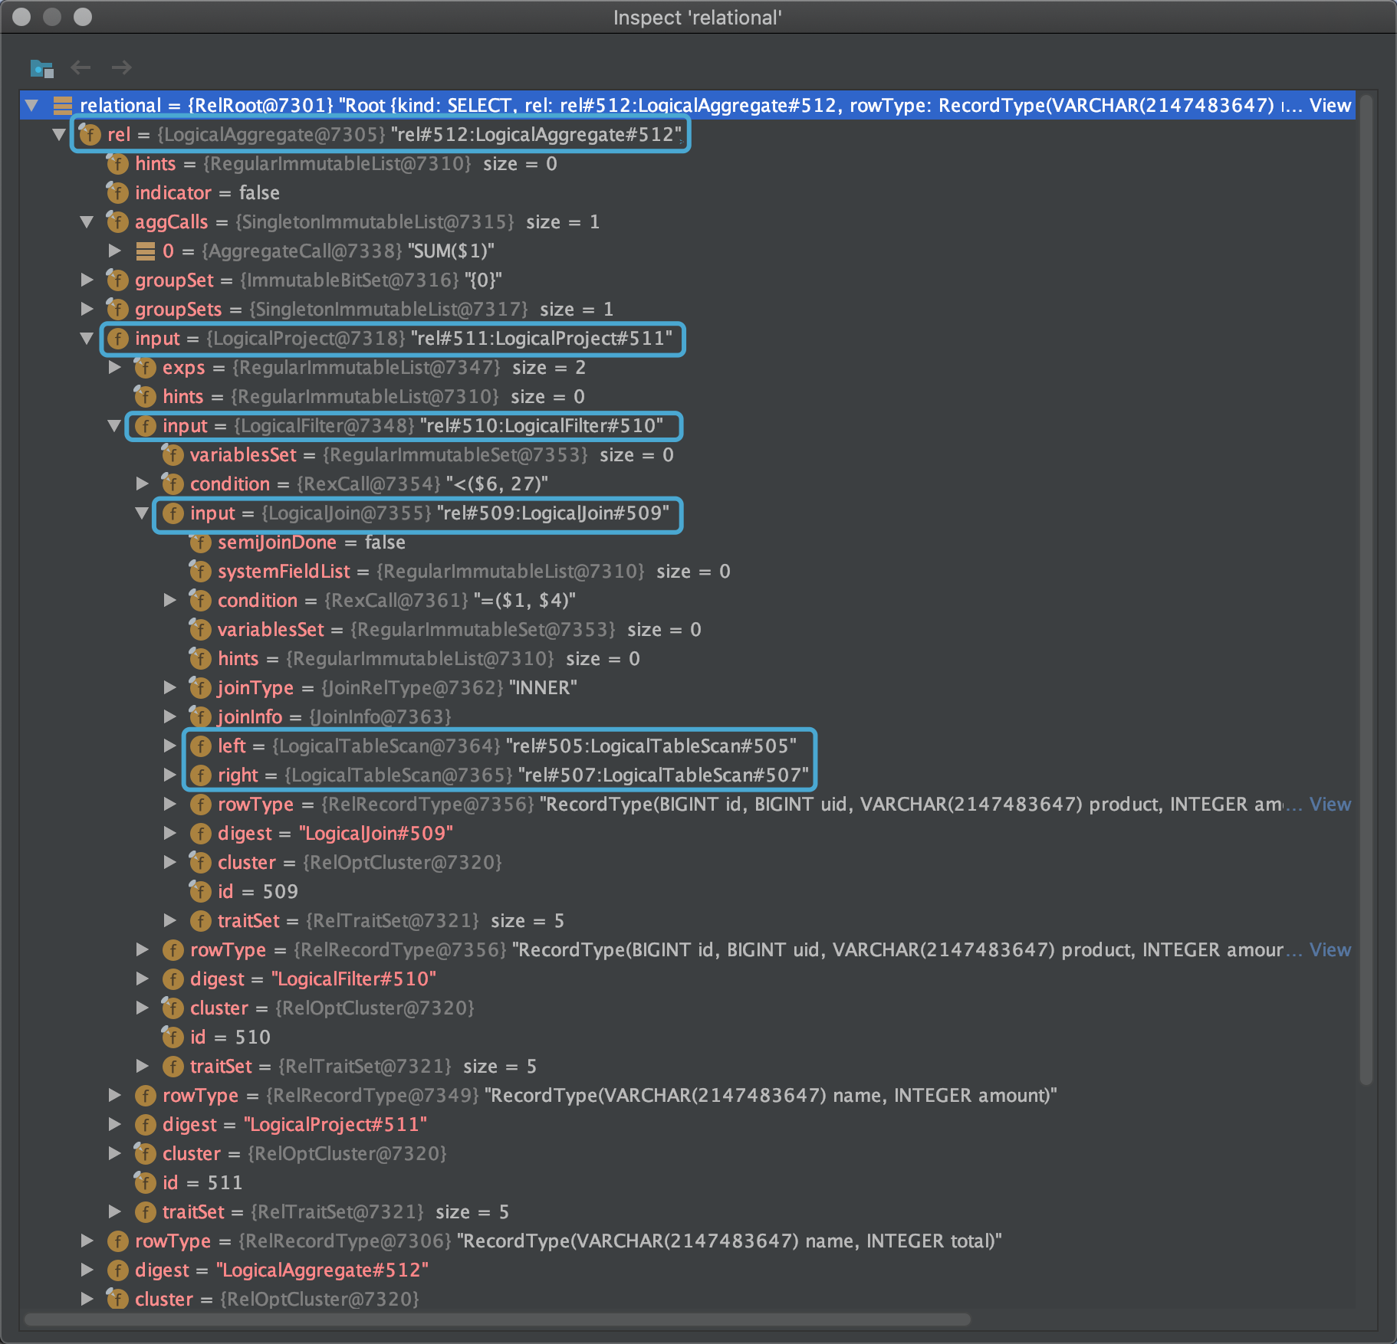This screenshot has width=1397, height=1344.
Task: Click the field icon beside joinType
Action: (200, 687)
